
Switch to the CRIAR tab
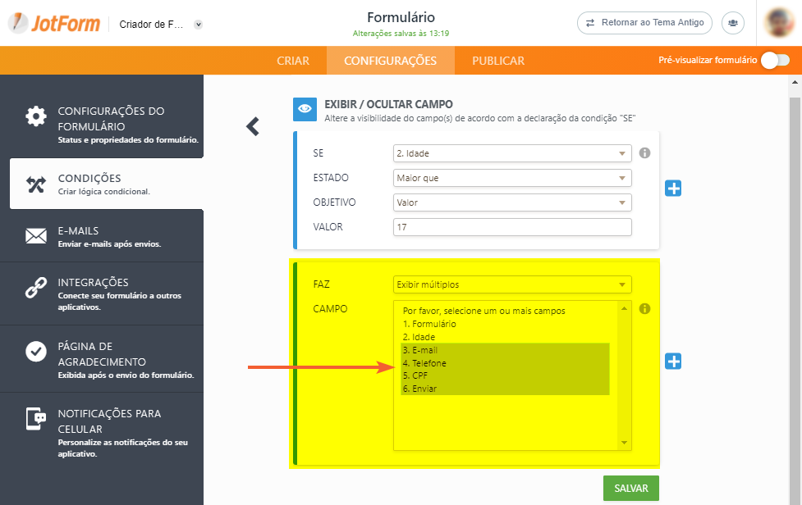click(x=293, y=61)
